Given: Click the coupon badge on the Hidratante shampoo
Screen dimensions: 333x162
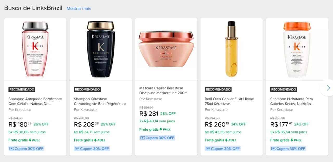Looking at the screenshot, I should (288, 149).
